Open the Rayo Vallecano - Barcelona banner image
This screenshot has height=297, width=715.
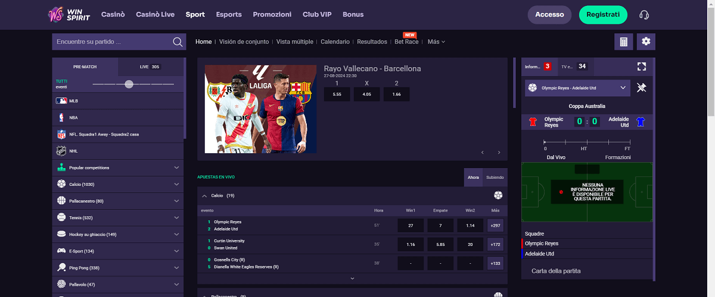pos(261,109)
